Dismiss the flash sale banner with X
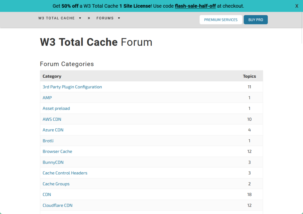This screenshot has width=303, height=214. coord(296,6)
